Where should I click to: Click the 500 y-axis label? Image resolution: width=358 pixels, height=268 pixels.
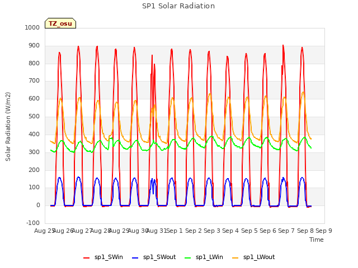[34, 117]
